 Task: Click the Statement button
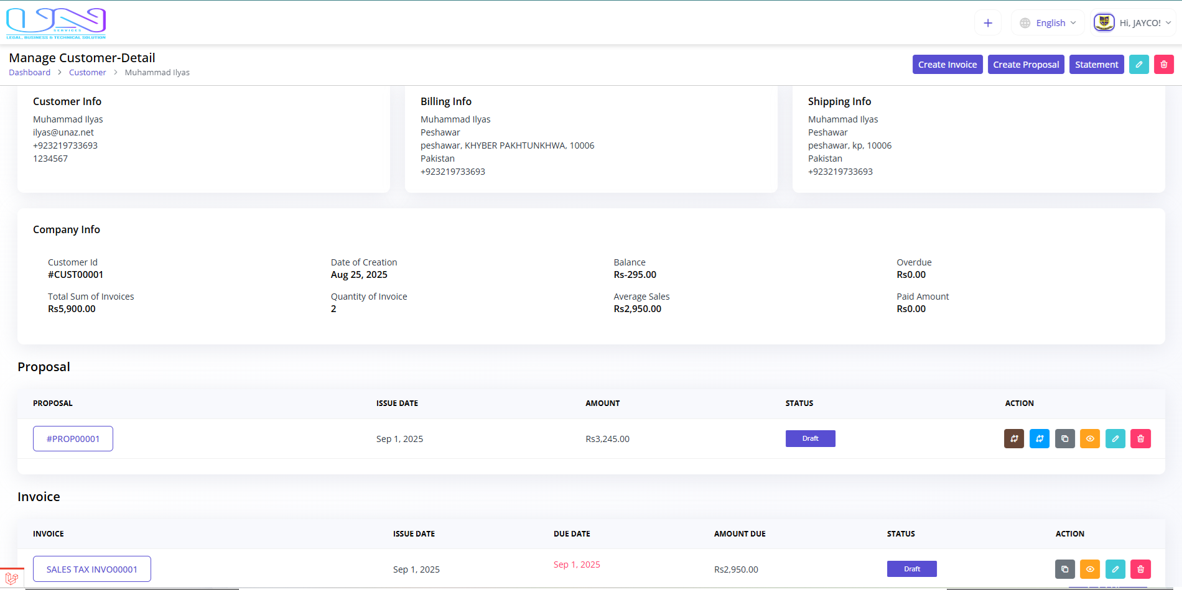tap(1096, 65)
